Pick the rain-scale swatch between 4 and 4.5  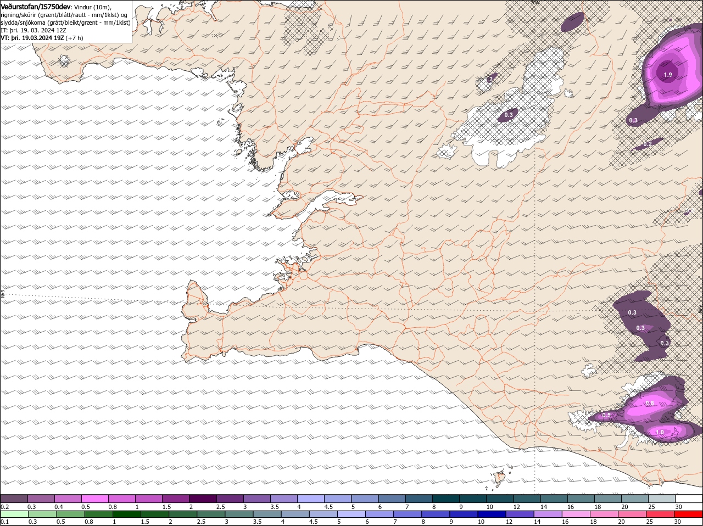pos(295,514)
